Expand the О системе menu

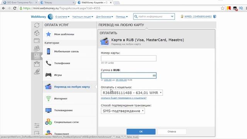pos(62,17)
